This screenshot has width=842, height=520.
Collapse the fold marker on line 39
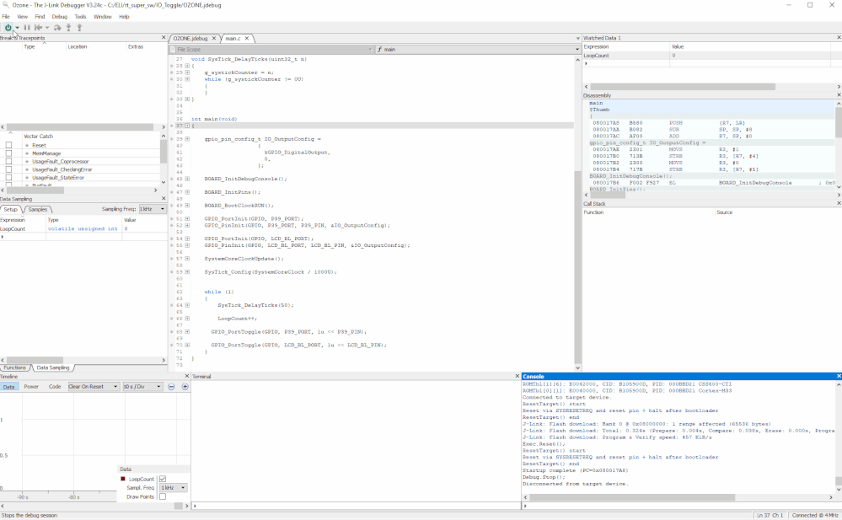187,139
